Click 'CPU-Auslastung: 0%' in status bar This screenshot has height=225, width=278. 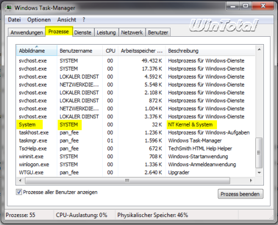(81, 215)
